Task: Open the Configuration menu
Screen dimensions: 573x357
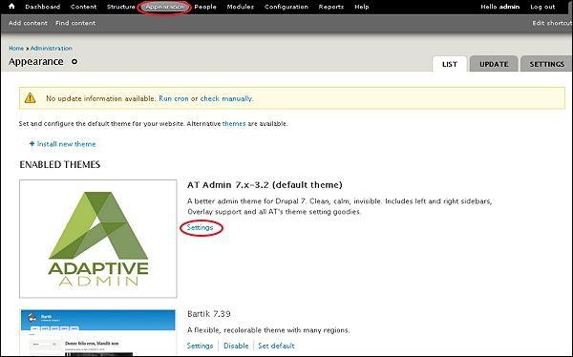Action: pos(286,7)
